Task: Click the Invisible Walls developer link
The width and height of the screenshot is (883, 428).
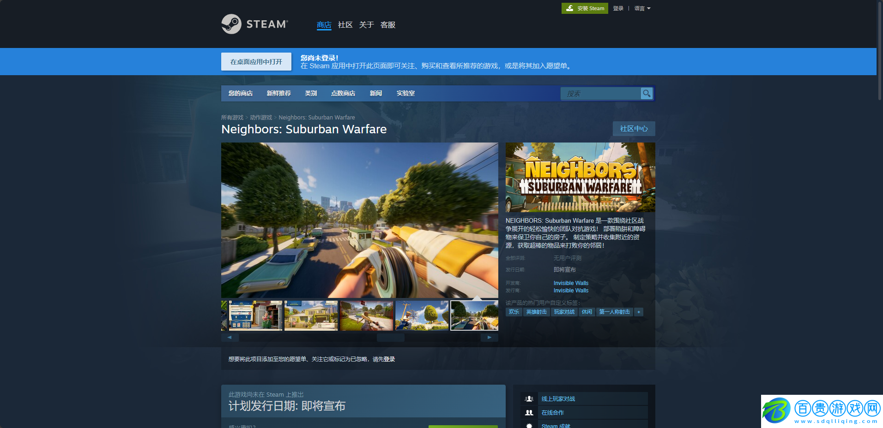Action: tap(571, 283)
